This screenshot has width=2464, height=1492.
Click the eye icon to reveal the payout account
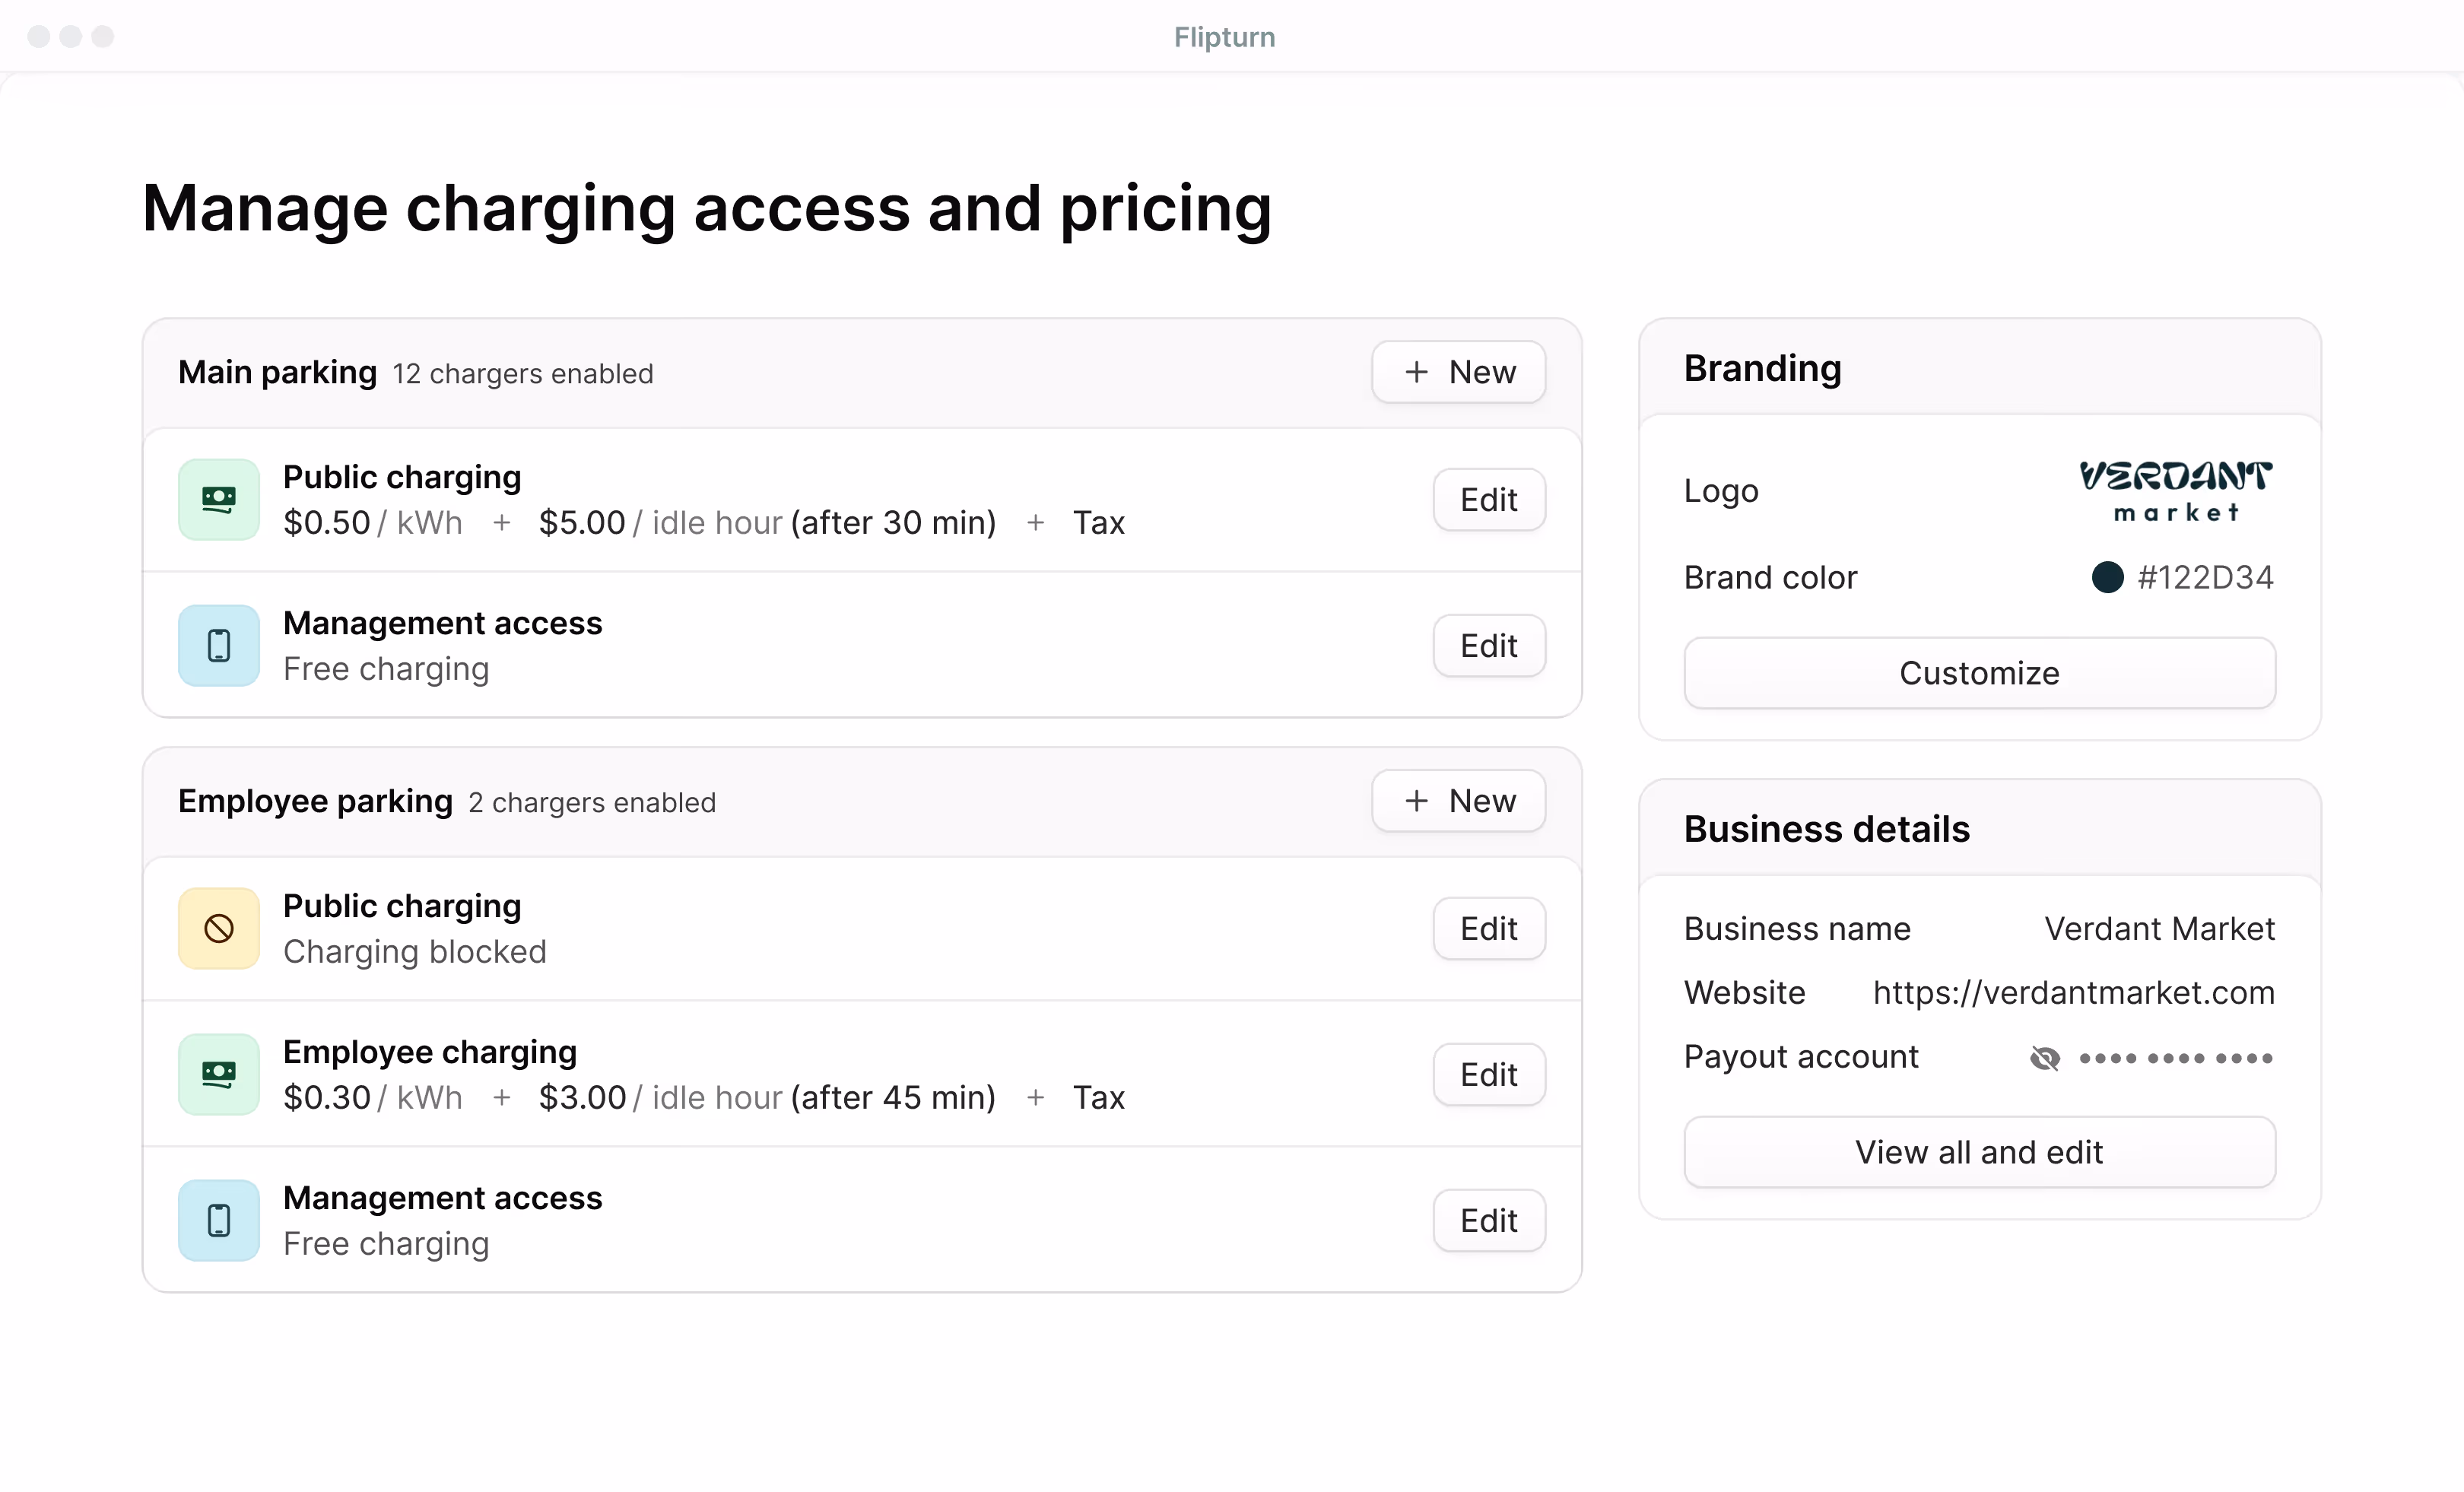tap(2046, 1058)
